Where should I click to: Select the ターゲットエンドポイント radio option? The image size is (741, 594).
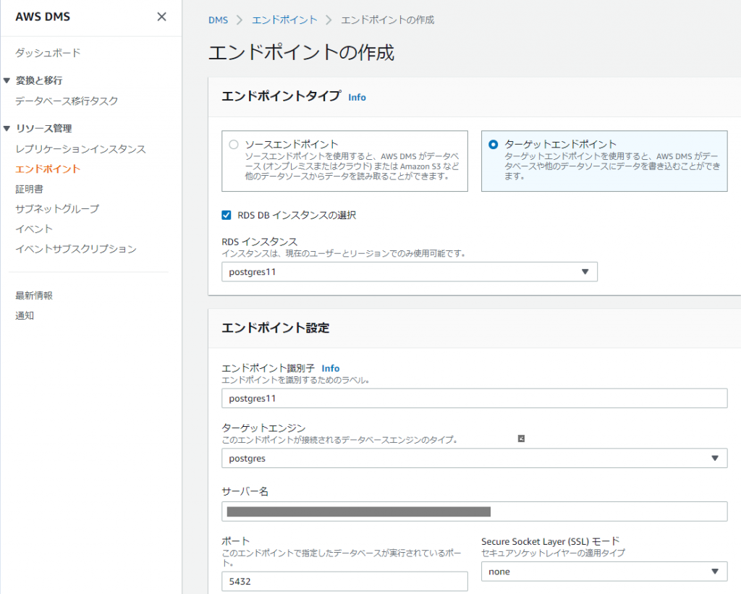pyautogui.click(x=493, y=145)
